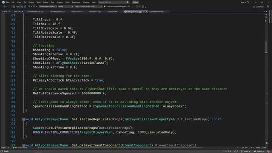
Task: Click the Sign in link
Action: point(244,2)
